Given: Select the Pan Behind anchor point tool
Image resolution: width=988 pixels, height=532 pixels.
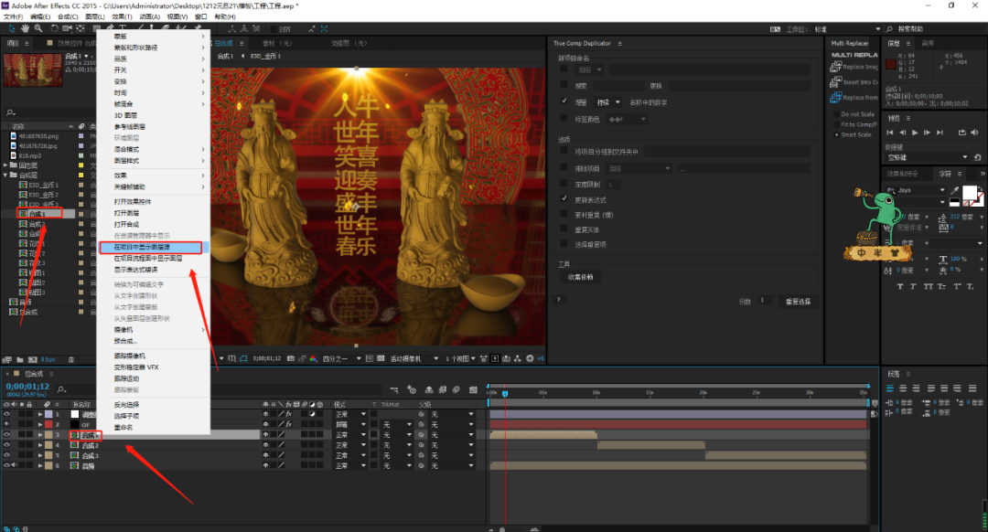Looking at the screenshot, I should (81, 28).
